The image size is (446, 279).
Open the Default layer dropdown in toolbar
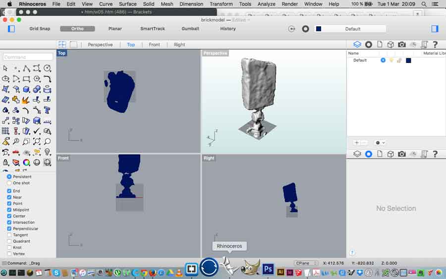pos(350,29)
